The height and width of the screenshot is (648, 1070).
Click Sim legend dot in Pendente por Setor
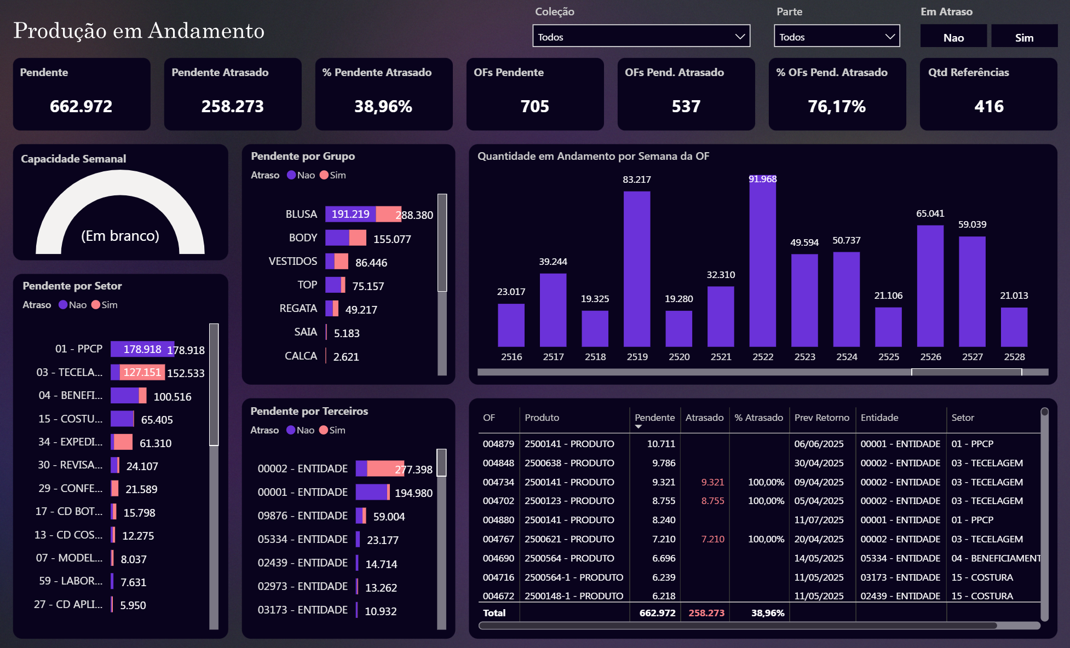click(x=96, y=305)
